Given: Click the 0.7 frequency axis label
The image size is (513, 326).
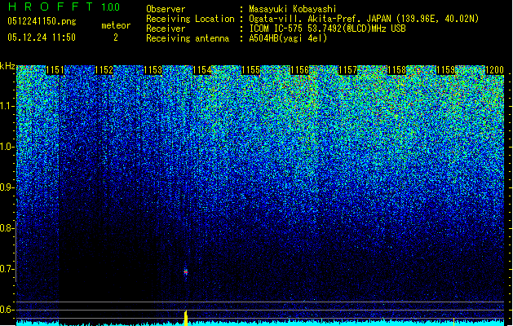Looking at the screenshot, I should 7,269.
